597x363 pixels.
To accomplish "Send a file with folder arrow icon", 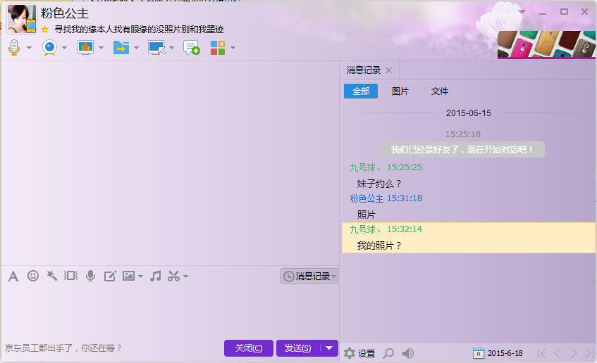I will tap(121, 48).
